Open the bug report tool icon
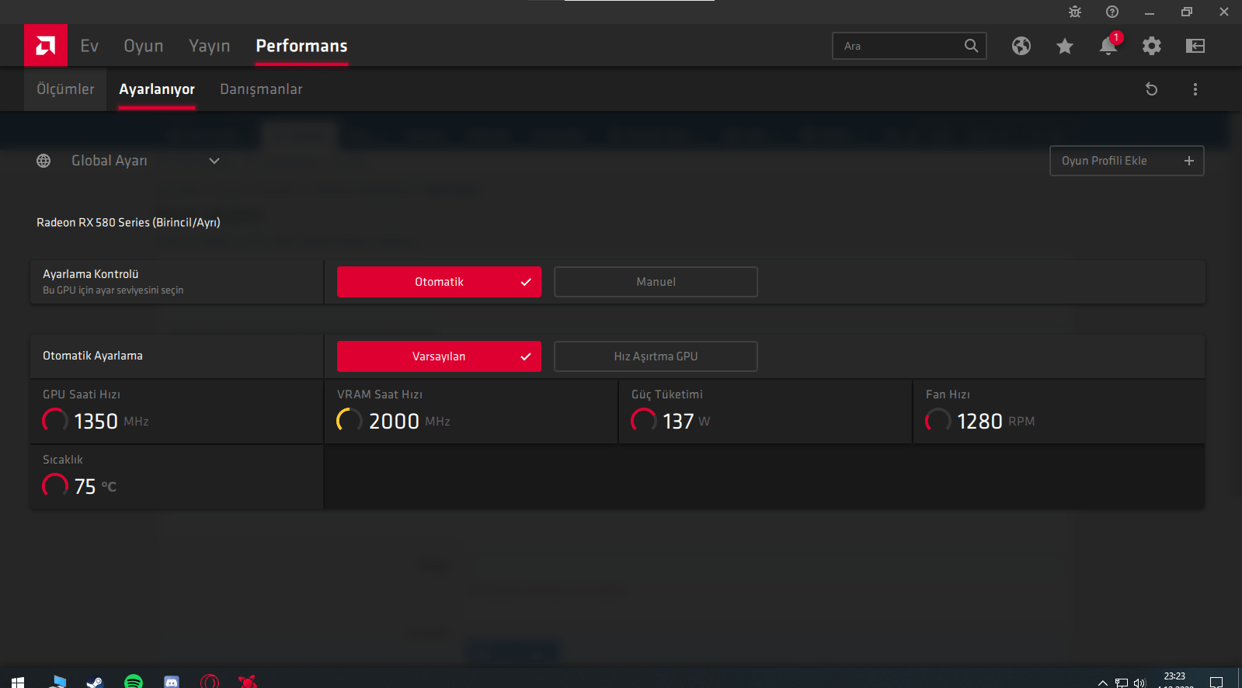1242x688 pixels. (1075, 12)
